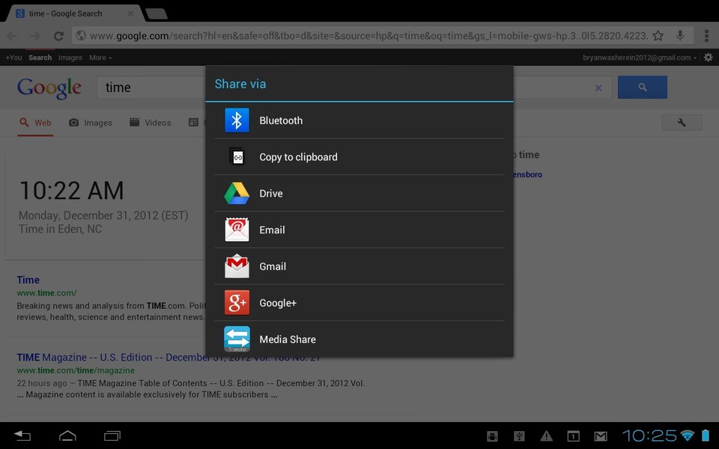
Task: Focus the Chrome address bar URL
Action: pyautogui.click(x=368, y=36)
